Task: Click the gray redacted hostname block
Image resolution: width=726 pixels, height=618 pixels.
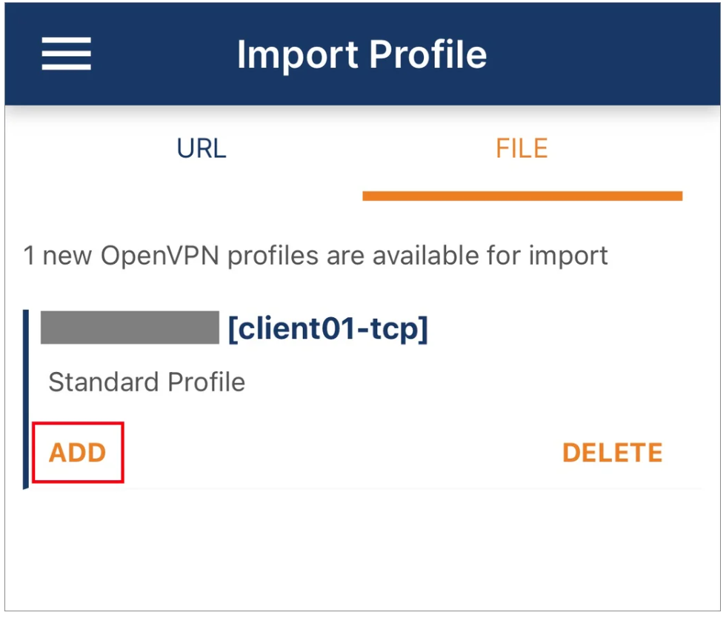Action: coord(130,328)
